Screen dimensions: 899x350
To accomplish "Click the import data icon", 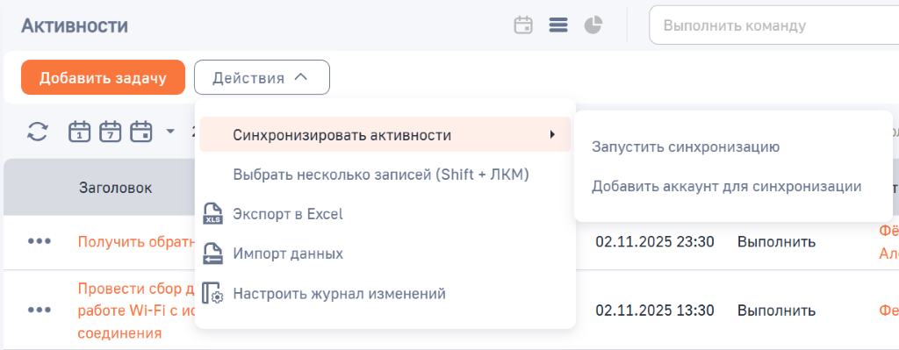I will pos(212,254).
